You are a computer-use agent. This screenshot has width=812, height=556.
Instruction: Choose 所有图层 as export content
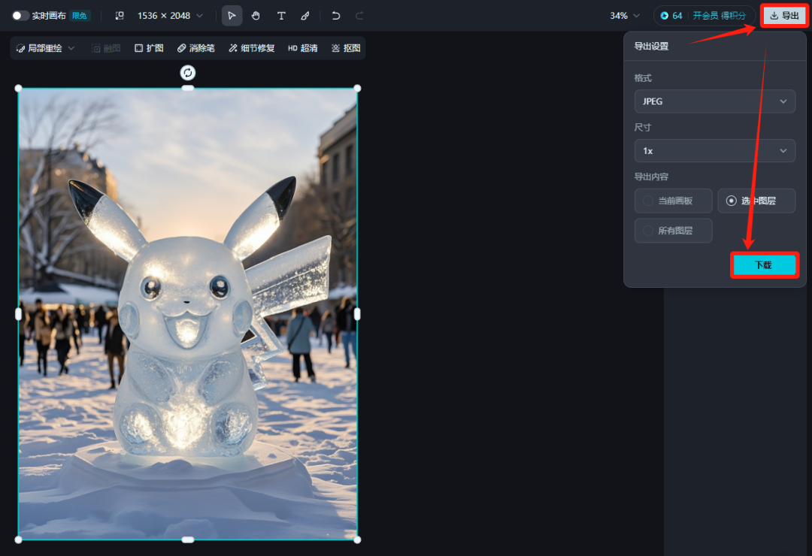(673, 231)
